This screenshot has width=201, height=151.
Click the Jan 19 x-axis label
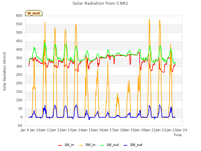point(129,130)
